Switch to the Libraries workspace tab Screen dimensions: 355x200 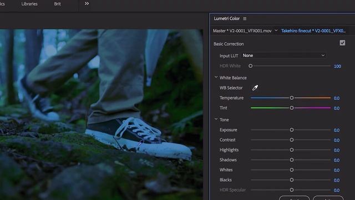point(29,4)
